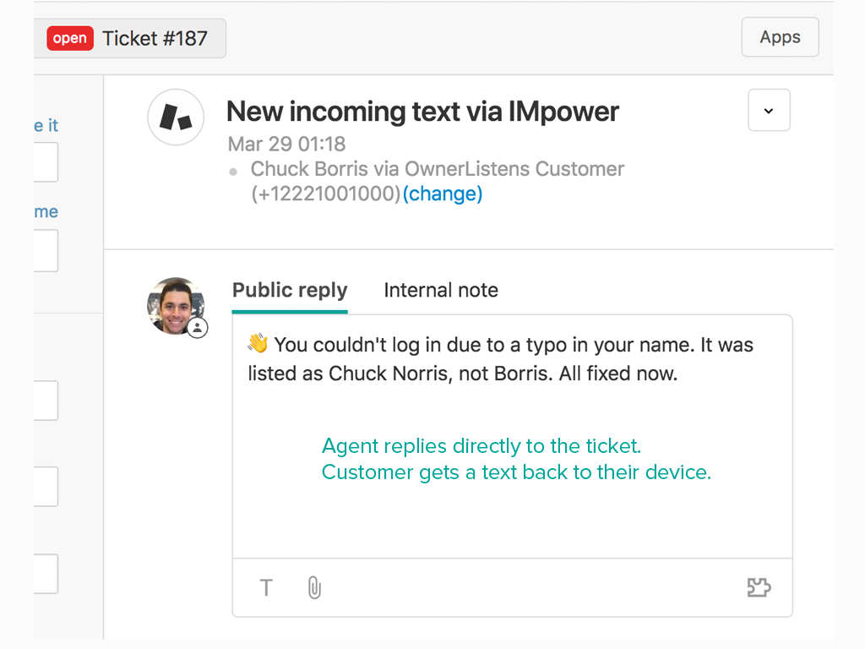Click the sidebar field below 'me' link

point(46,251)
